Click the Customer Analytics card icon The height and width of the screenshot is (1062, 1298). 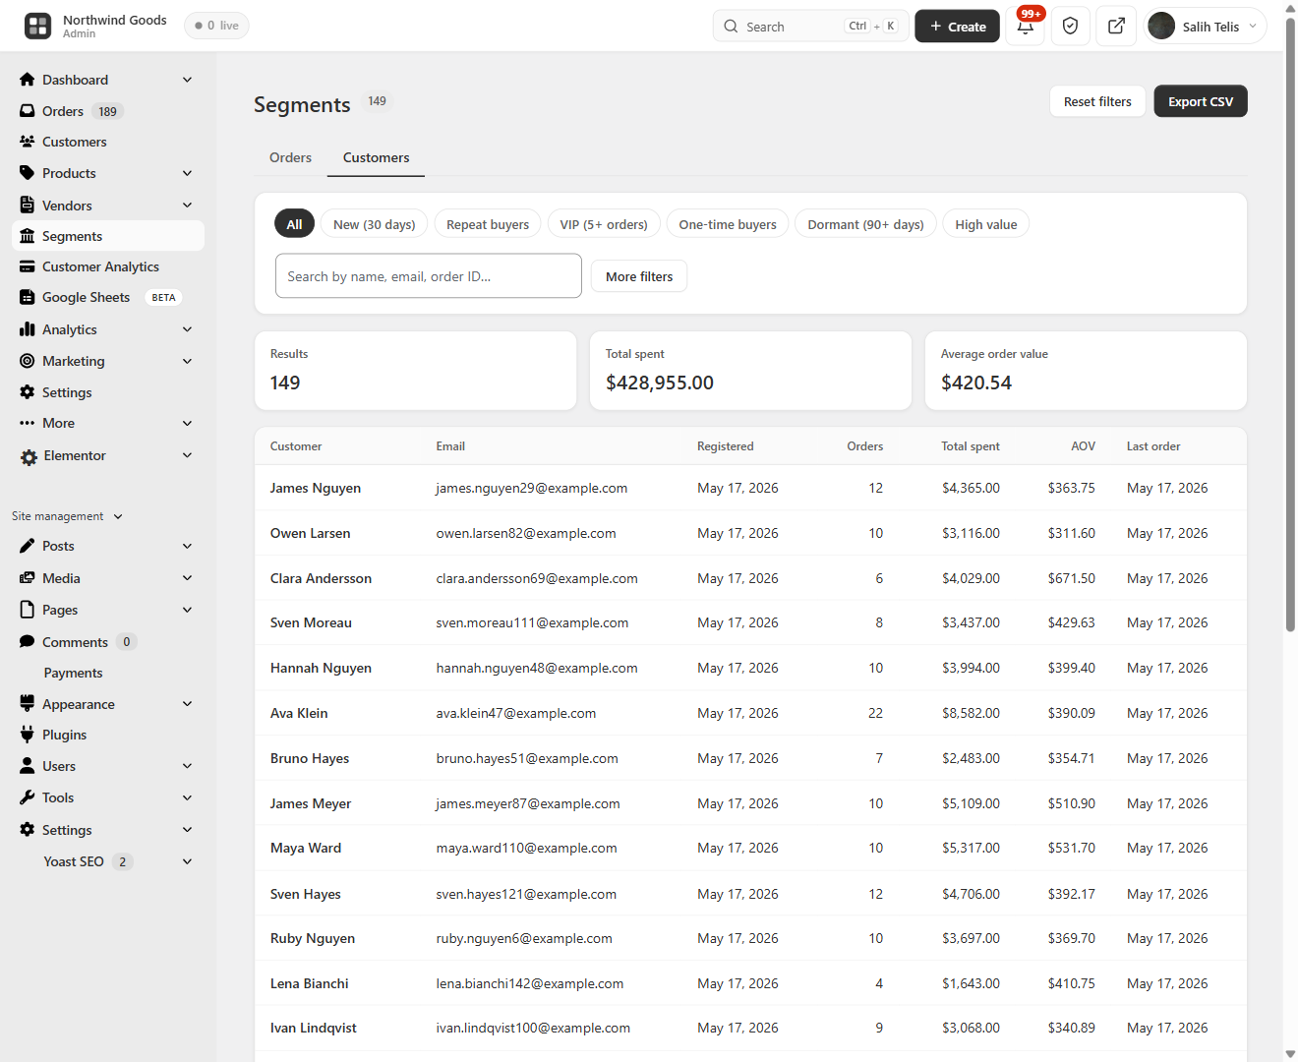28,266
